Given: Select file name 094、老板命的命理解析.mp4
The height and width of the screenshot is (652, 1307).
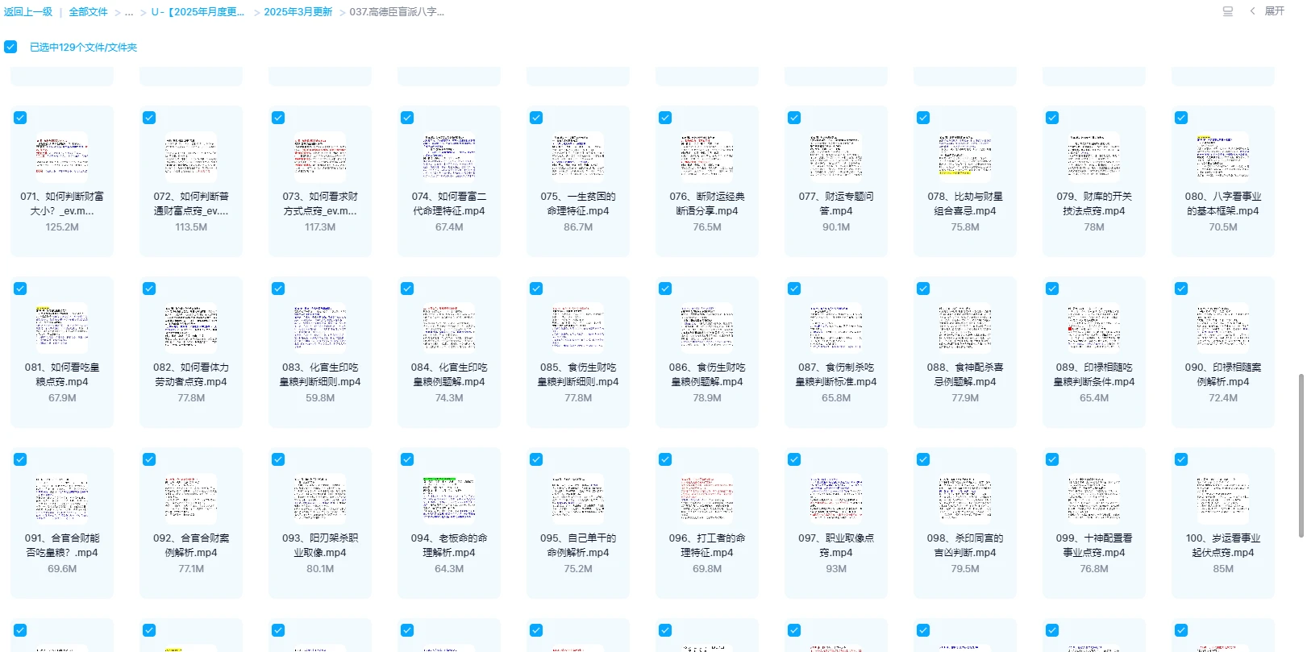Looking at the screenshot, I should [449, 546].
